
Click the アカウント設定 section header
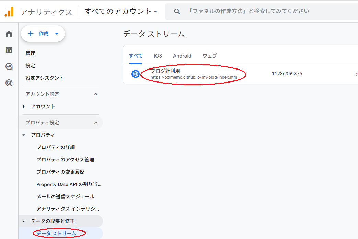pos(43,94)
